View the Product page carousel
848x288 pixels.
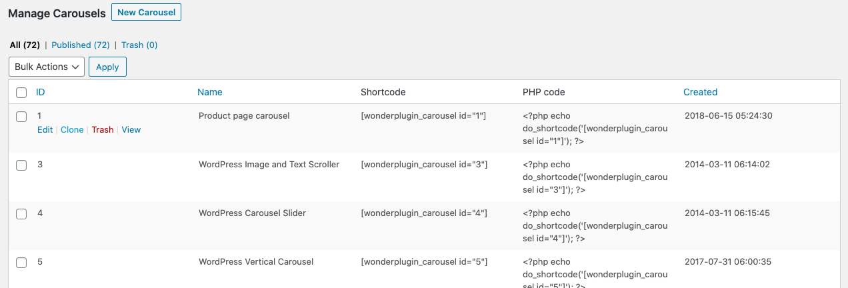click(x=131, y=130)
